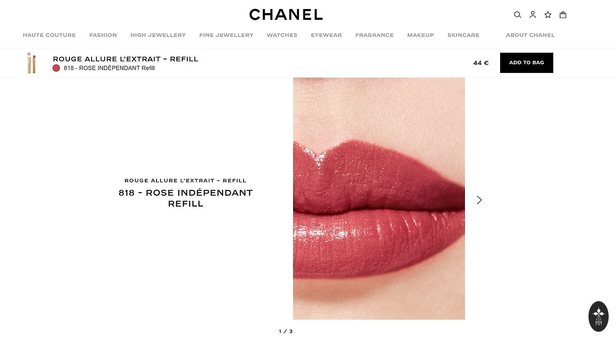Select the 818 Rose Indépendant color swatch
This screenshot has width=616, height=339.
coord(56,68)
